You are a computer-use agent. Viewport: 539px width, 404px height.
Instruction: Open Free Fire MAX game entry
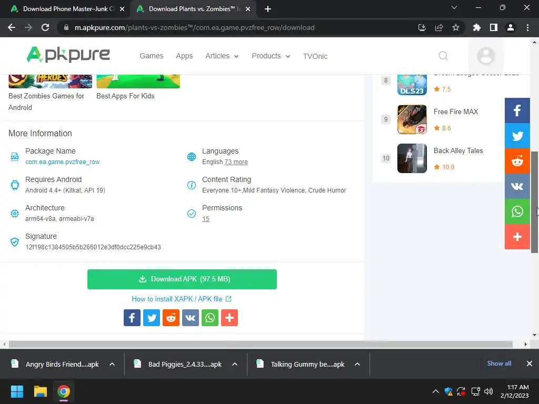point(456,112)
